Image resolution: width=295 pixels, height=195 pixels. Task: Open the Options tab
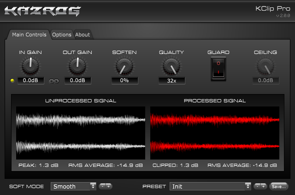click(x=62, y=35)
